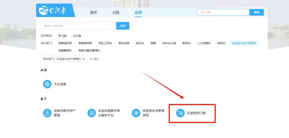Remove the 实验室与资产管理处 filter tag
Viewport: 289px width, 138px height.
tap(84, 59)
